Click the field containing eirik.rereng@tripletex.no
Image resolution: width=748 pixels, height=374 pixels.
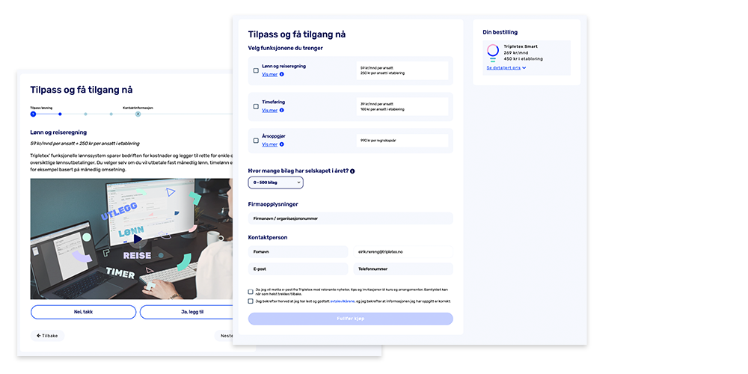tap(403, 251)
